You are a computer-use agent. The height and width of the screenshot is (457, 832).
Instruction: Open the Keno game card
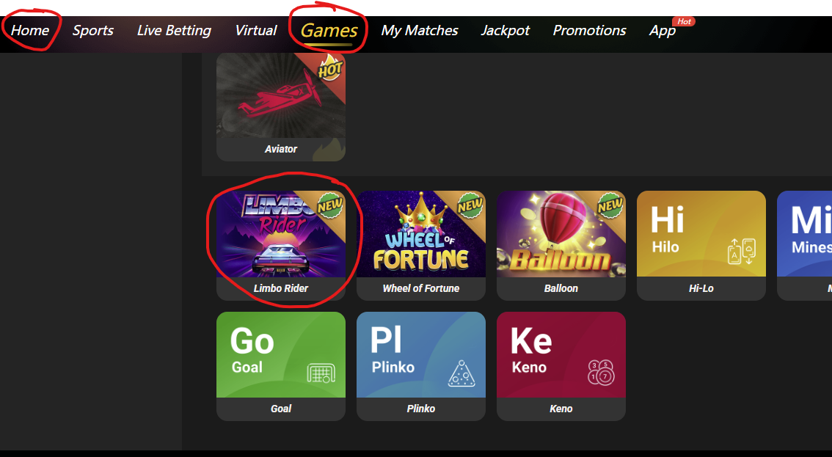561,366
